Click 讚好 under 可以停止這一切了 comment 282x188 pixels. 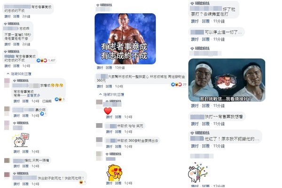click(195, 39)
